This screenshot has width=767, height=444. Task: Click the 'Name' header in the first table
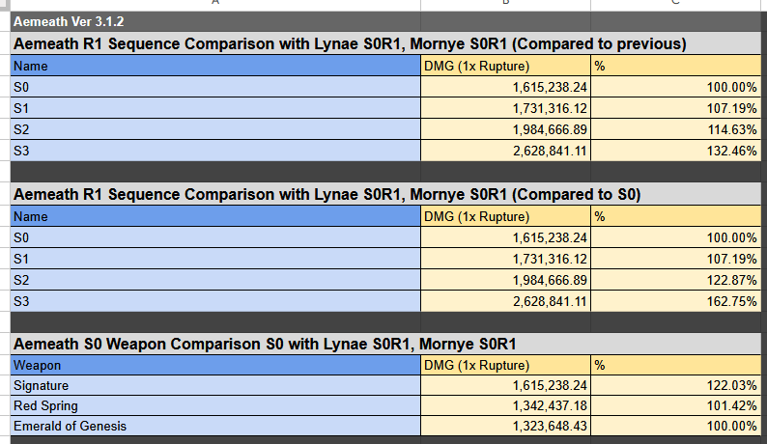coord(215,66)
